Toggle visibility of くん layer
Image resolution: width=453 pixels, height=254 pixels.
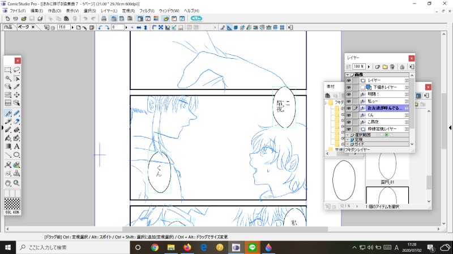[x=349, y=115]
